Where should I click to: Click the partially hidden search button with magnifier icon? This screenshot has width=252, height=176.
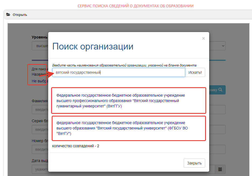click(217, 90)
